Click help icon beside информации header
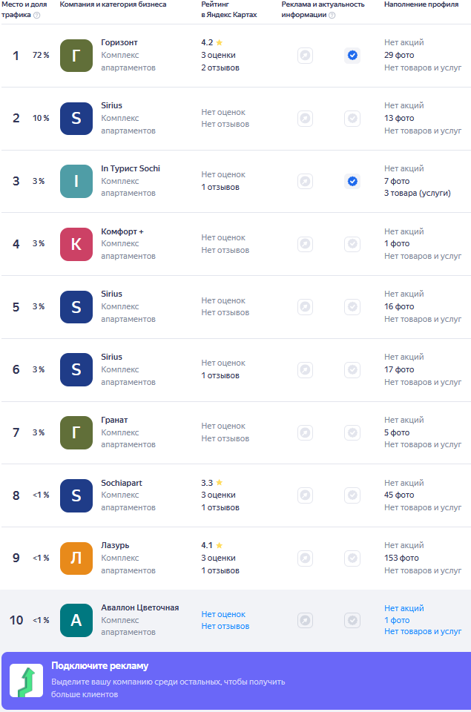The width and height of the screenshot is (471, 712). tap(332, 15)
